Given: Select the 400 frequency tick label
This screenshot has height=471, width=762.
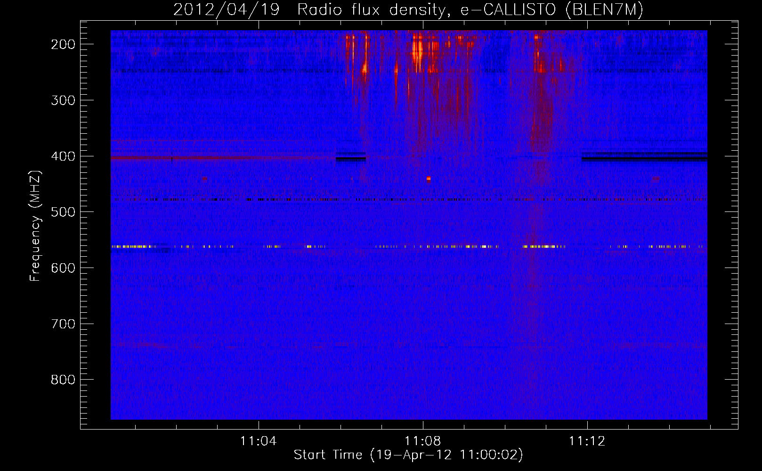Looking at the screenshot, I should coord(63,156).
